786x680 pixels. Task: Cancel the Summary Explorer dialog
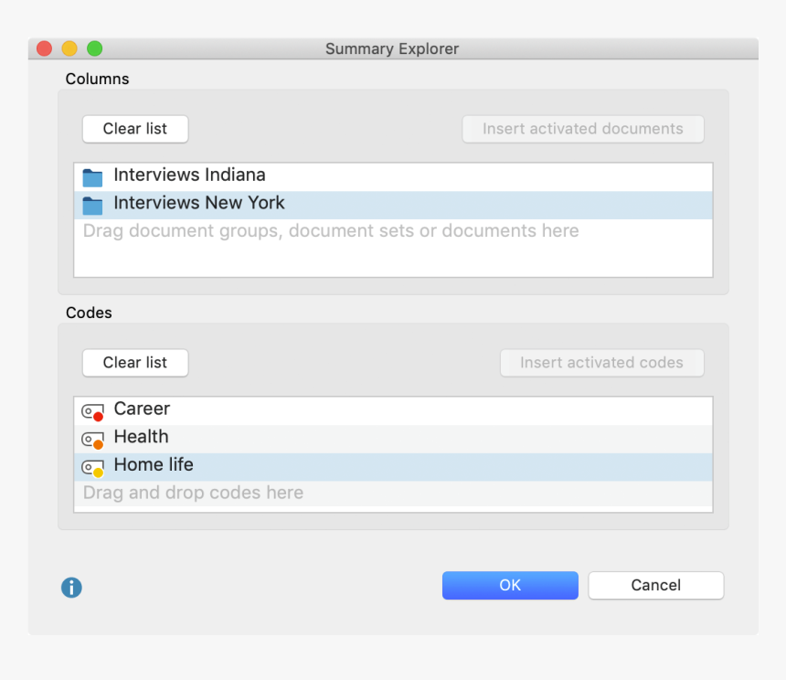[x=655, y=585]
